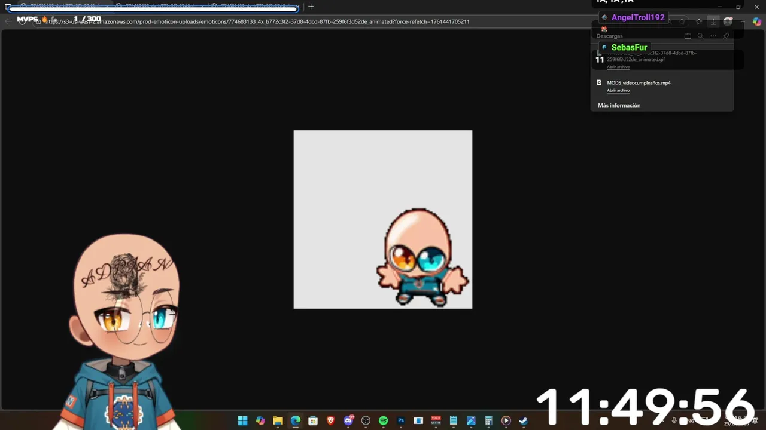Open Microsoft Store from the taskbar
The image size is (766, 430).
pyautogui.click(x=313, y=420)
